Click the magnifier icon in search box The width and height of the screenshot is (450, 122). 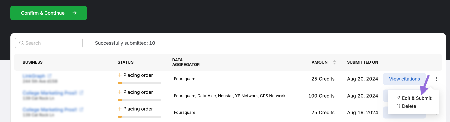tap(22, 43)
